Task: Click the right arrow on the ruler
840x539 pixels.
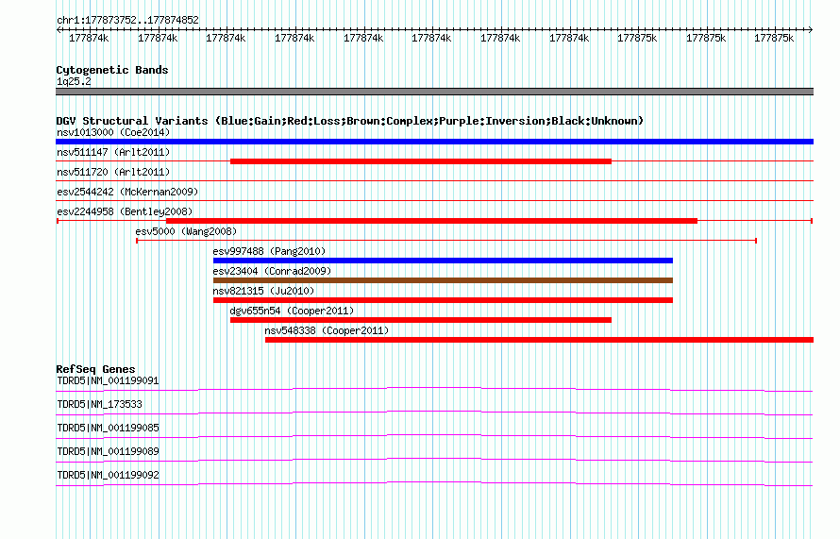Action: tap(810, 30)
